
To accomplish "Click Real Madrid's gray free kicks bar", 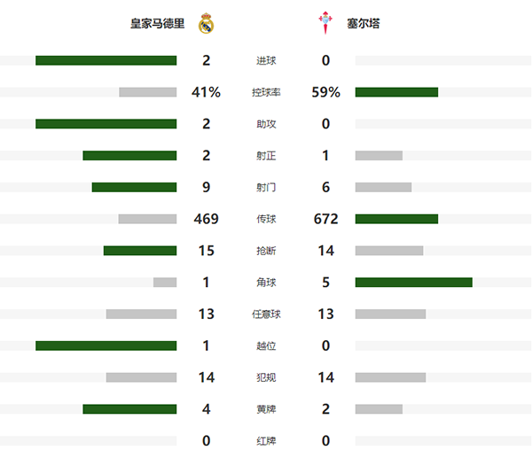I will tap(141, 314).
